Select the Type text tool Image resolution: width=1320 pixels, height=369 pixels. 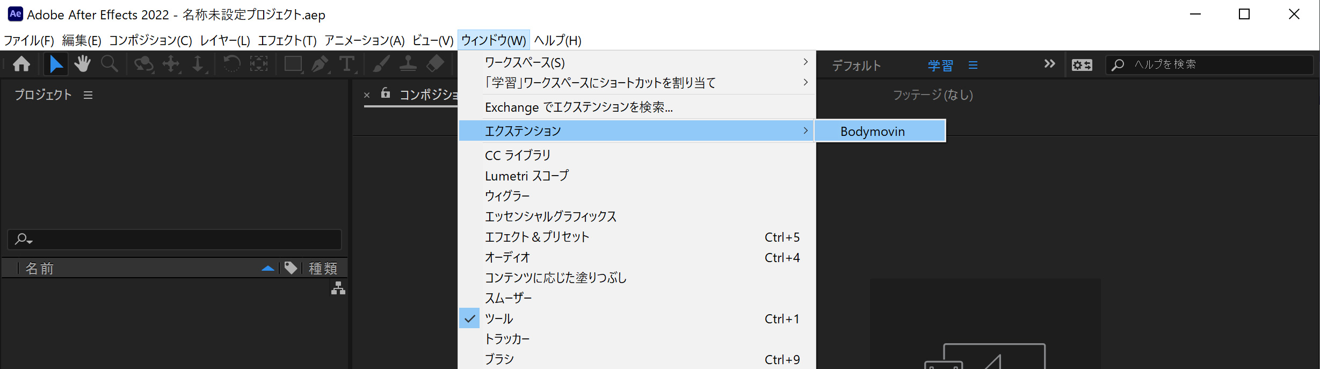pyautogui.click(x=347, y=64)
